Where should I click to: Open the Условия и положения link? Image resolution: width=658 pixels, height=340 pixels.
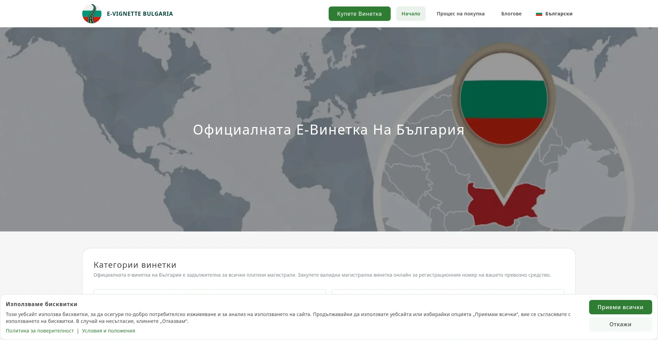click(x=109, y=331)
